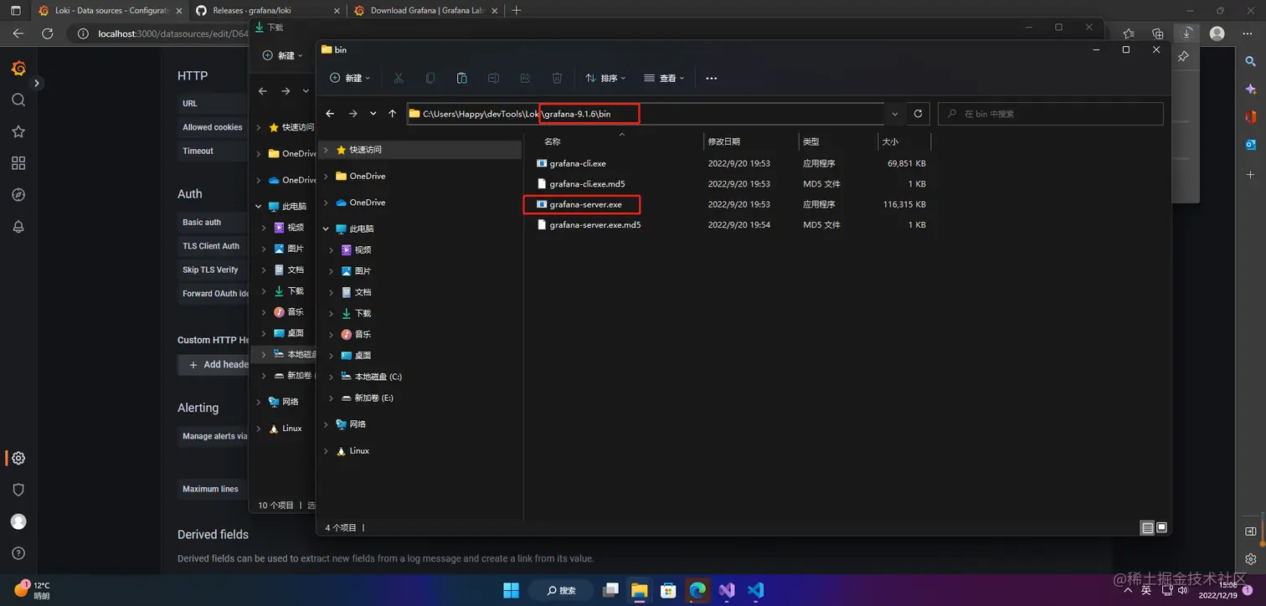Reload the browser page
The width and height of the screenshot is (1266, 606).
click(x=48, y=33)
